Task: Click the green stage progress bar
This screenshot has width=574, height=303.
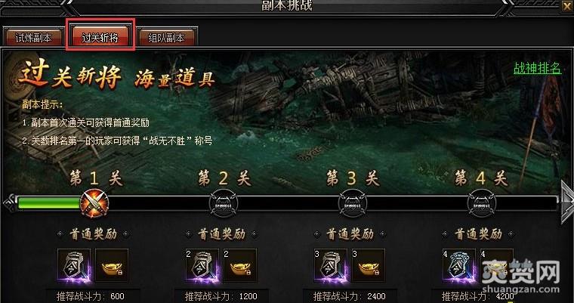Action: [48, 203]
